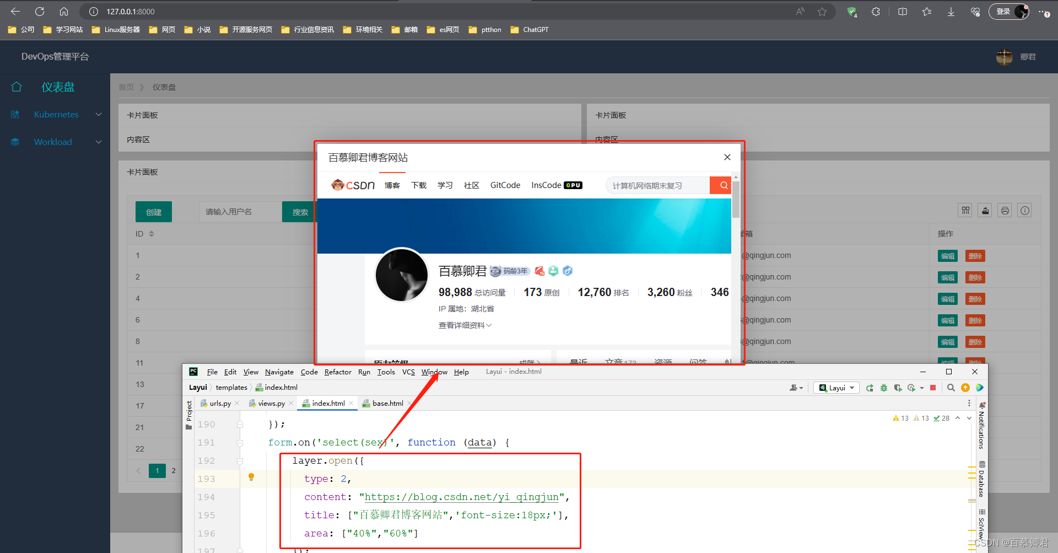The image size is (1058, 553).
Task: Open browser performance heartbeat icon
Action: [x=975, y=12]
